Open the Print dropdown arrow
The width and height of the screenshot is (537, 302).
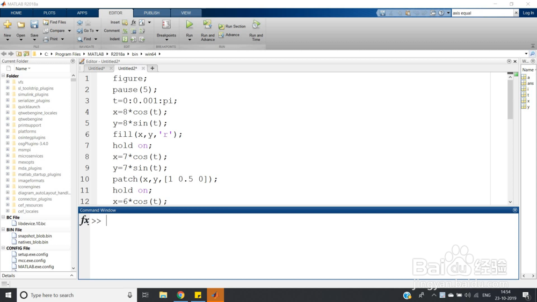click(x=62, y=39)
